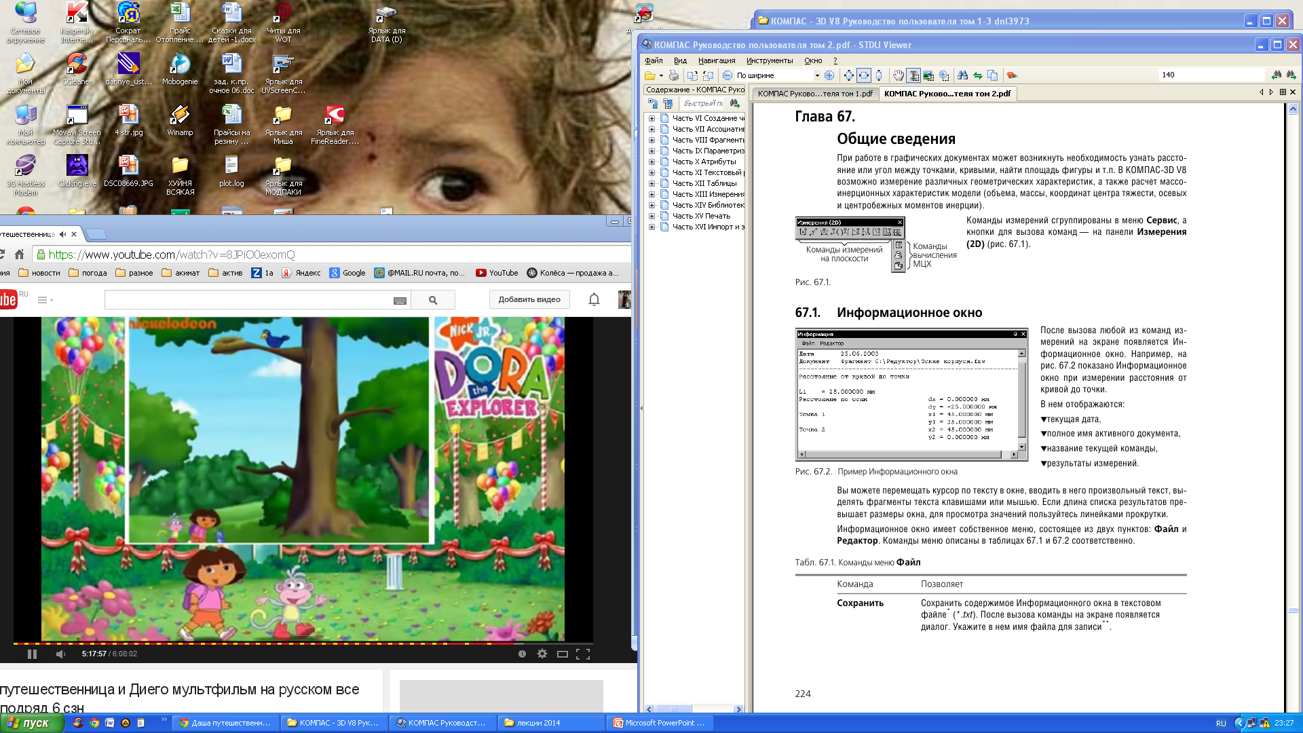Click the Watch Later clock icon
Viewport: 1303px width, 733px height.
[522, 654]
